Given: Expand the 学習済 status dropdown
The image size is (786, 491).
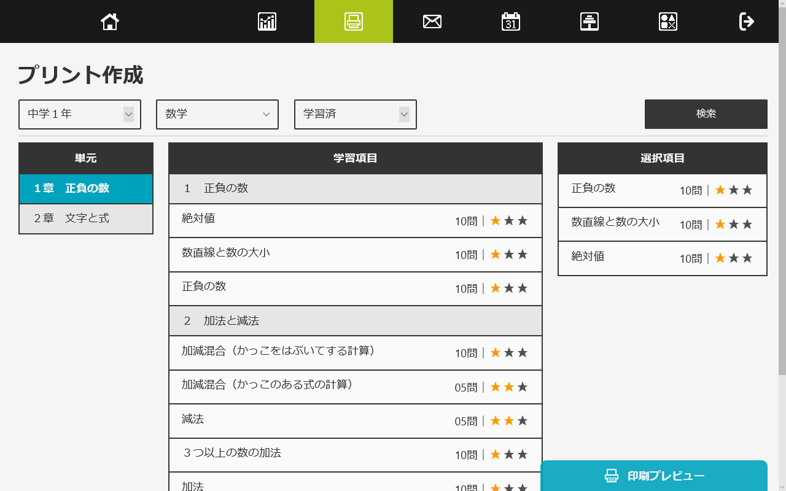Looking at the screenshot, I should tap(356, 114).
